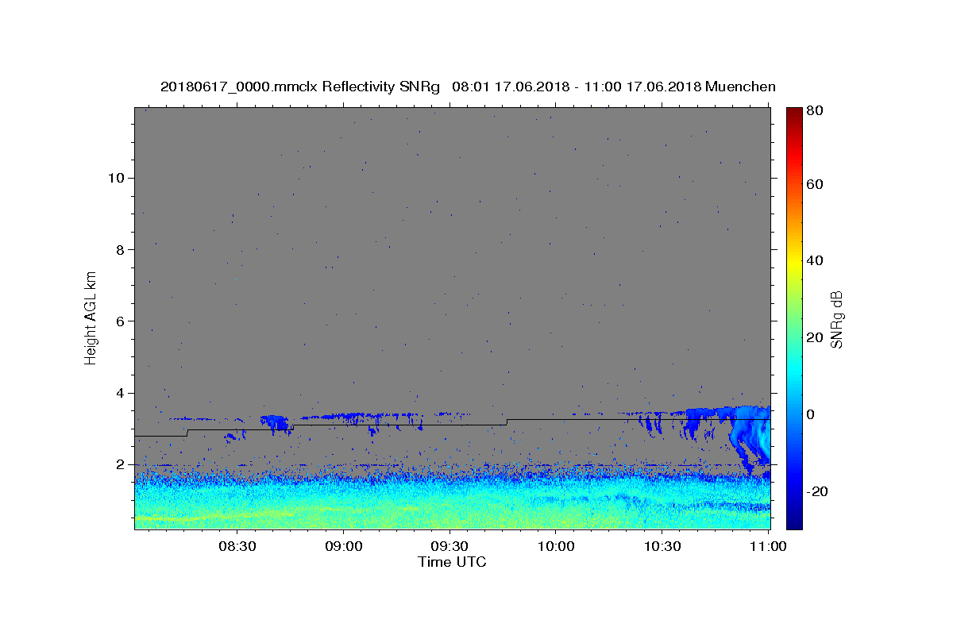Click the 'SNRg dB' colorbar label

coord(836,319)
